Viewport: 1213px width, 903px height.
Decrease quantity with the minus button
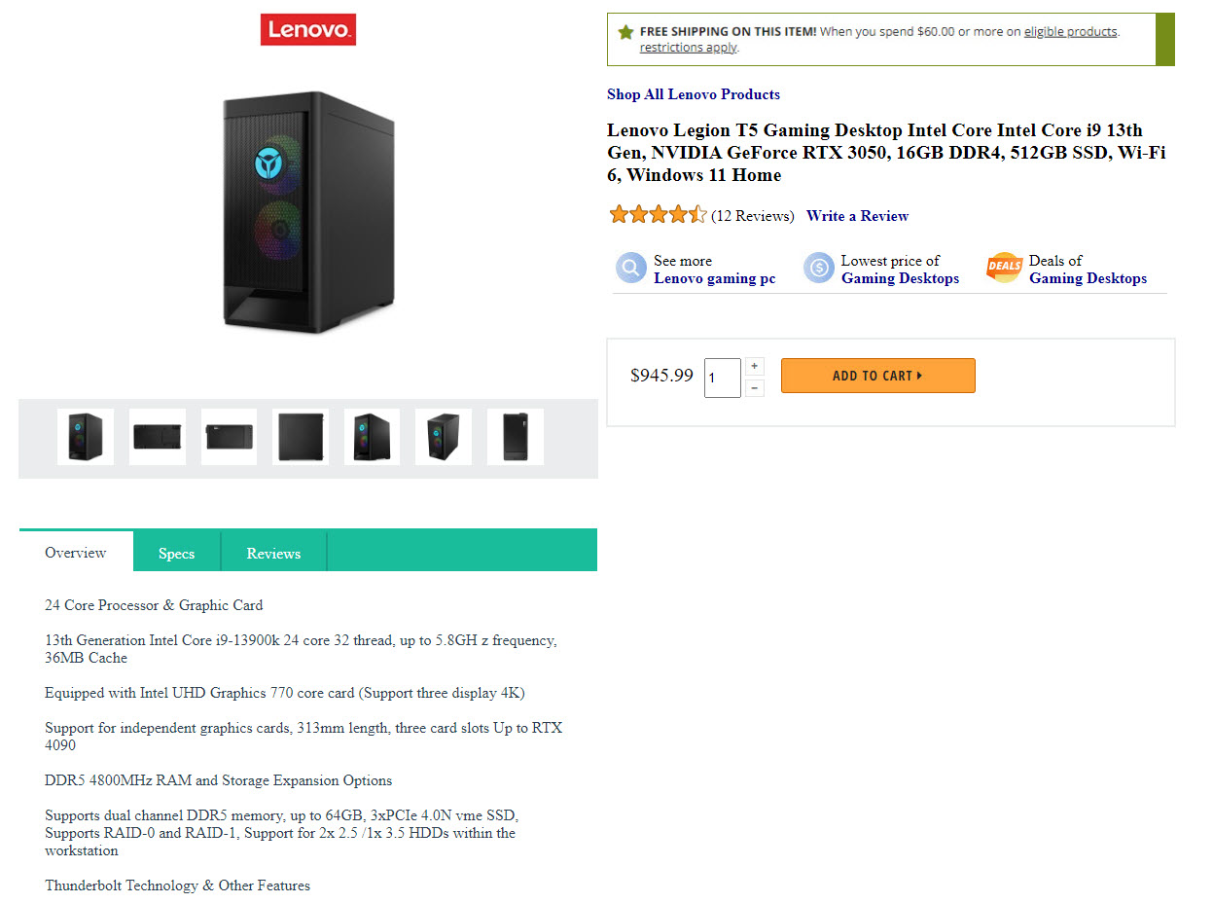point(756,388)
